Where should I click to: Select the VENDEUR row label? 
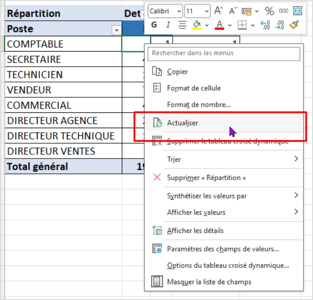click(x=63, y=90)
